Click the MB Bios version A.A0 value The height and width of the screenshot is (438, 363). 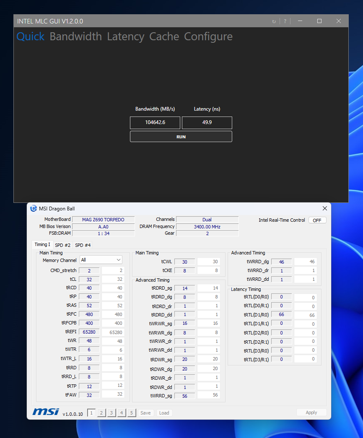coord(104,226)
